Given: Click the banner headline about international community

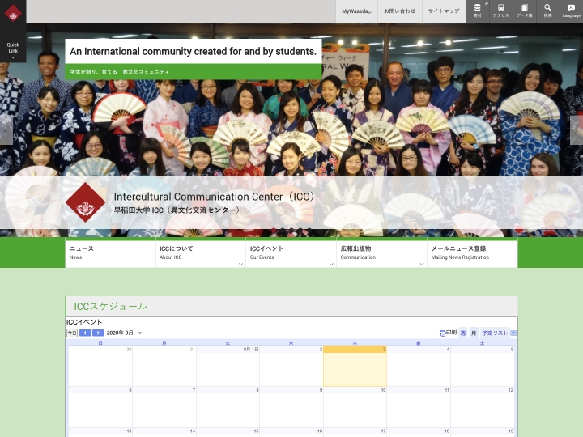Looking at the screenshot, I should tap(194, 51).
